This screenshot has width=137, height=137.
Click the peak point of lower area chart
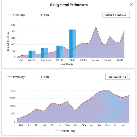[107, 90]
